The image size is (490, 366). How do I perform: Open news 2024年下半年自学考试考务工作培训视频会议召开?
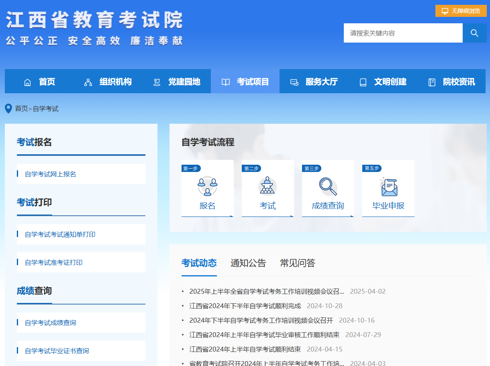261,320
